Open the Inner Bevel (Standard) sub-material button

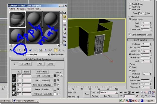click(x=43, y=85)
